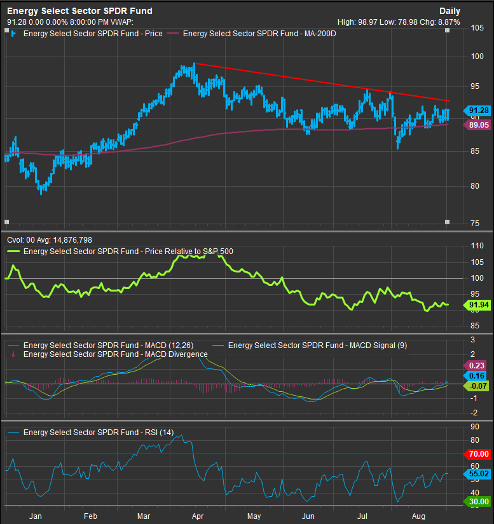Click the High Low Chg summary text
This screenshot has height=524, width=494.
point(399,22)
